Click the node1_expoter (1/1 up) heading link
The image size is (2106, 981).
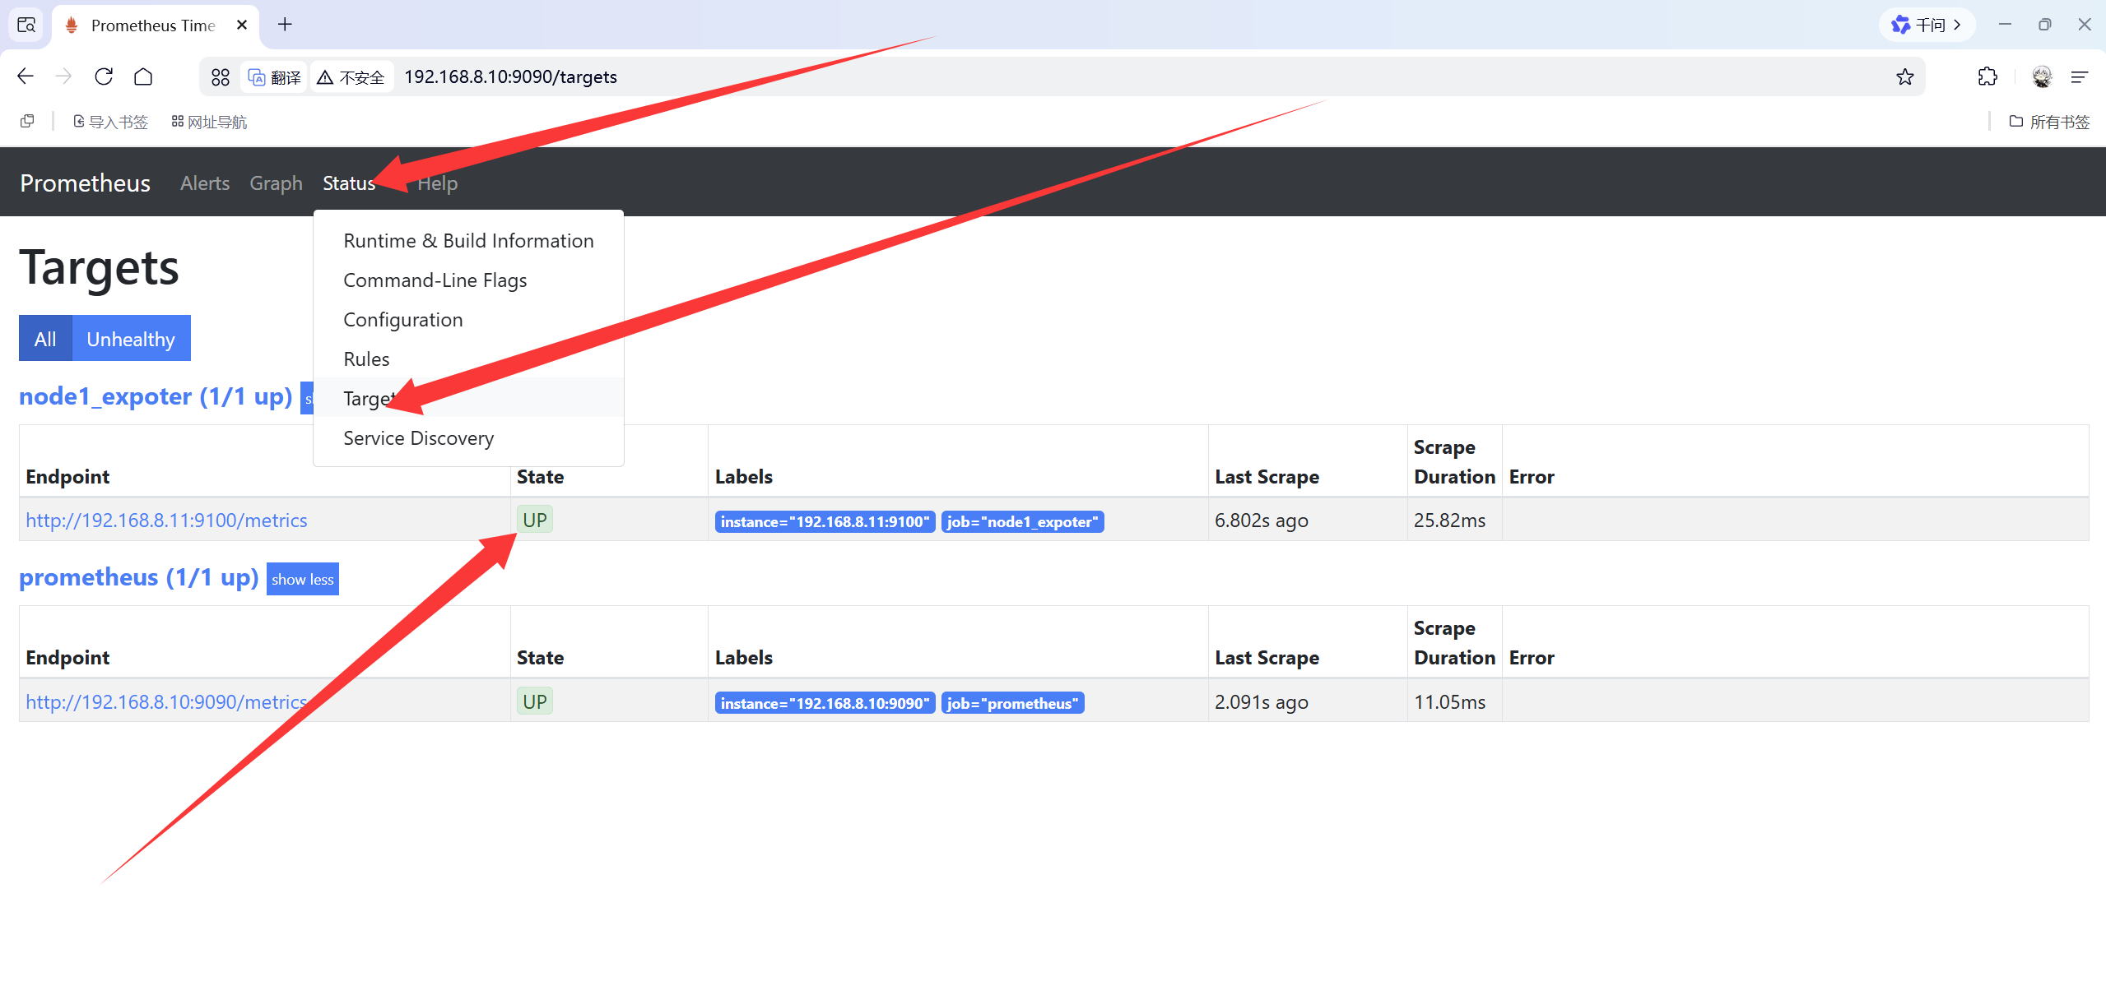pos(156,396)
